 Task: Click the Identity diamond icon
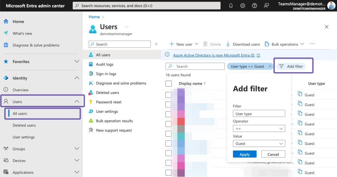[x=6, y=78]
